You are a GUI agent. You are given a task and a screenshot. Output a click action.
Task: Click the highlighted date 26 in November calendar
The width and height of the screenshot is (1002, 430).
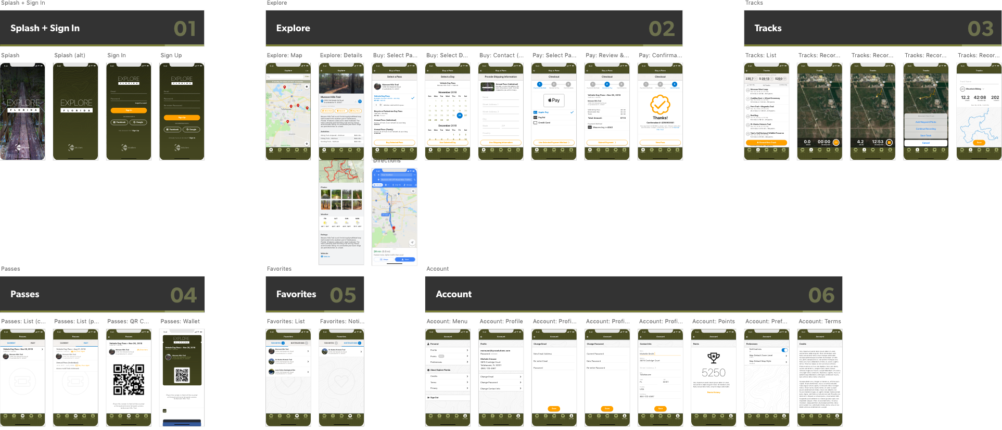[460, 116]
